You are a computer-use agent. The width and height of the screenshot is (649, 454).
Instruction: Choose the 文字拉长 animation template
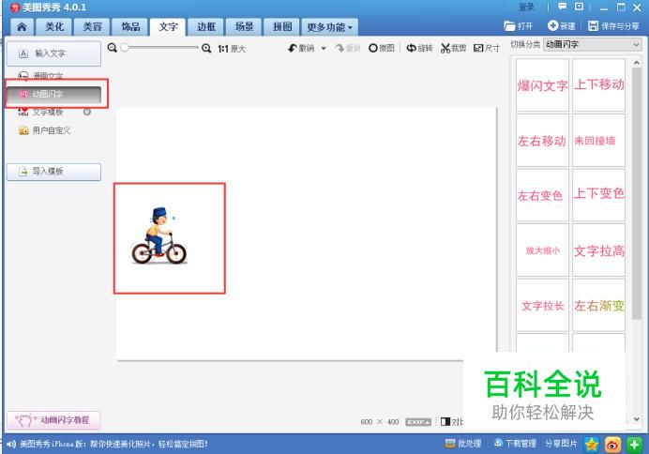(542, 306)
